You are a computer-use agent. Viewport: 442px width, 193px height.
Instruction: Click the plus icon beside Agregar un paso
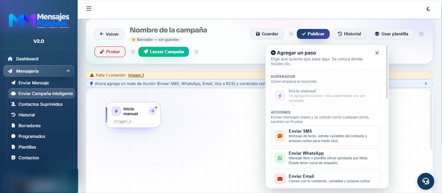(x=273, y=53)
